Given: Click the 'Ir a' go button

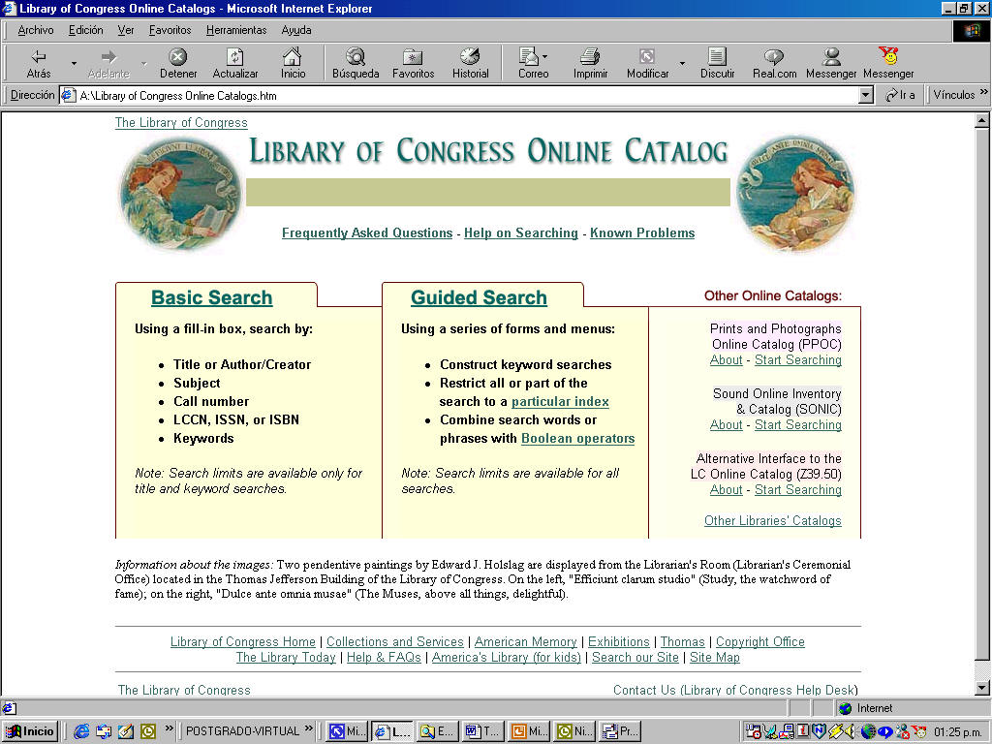Looking at the screenshot, I should 900,95.
